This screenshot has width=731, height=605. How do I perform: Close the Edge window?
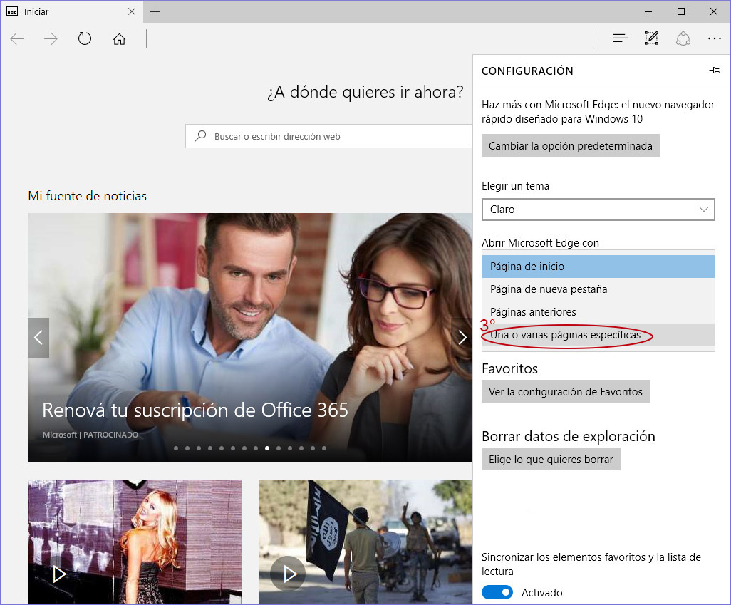click(714, 11)
